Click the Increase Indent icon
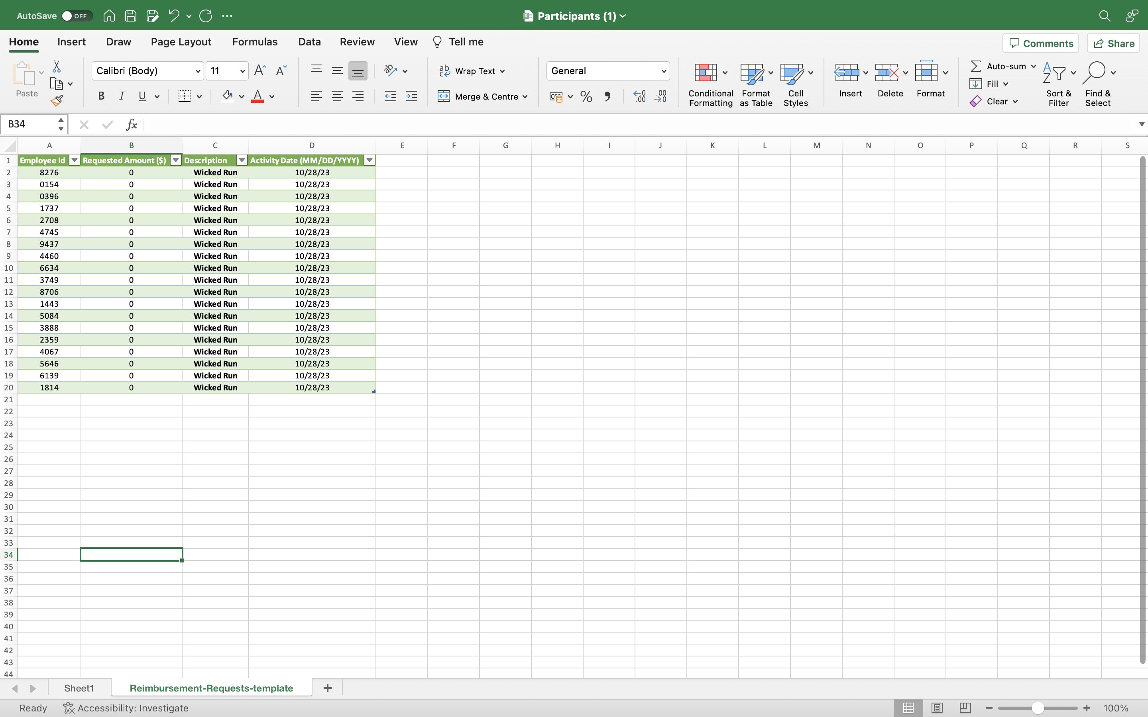This screenshot has width=1148, height=717. [x=411, y=97]
